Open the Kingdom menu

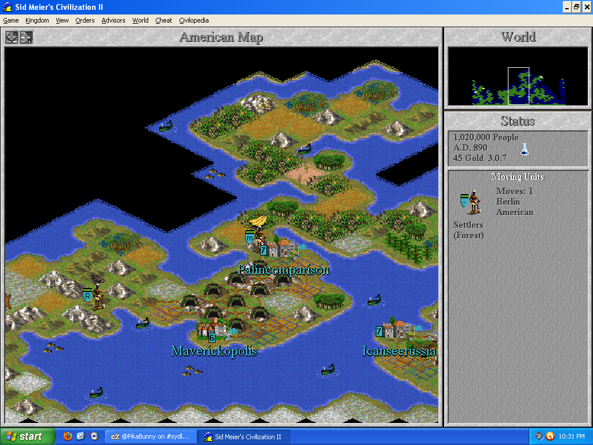[37, 20]
